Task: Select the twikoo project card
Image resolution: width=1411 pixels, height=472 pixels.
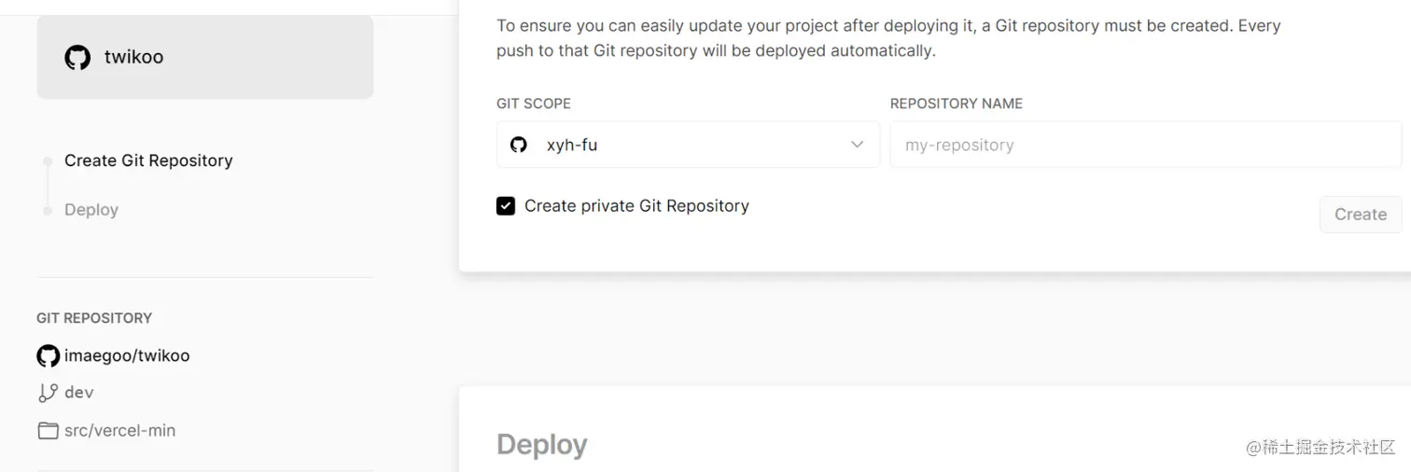Action: click(x=205, y=56)
